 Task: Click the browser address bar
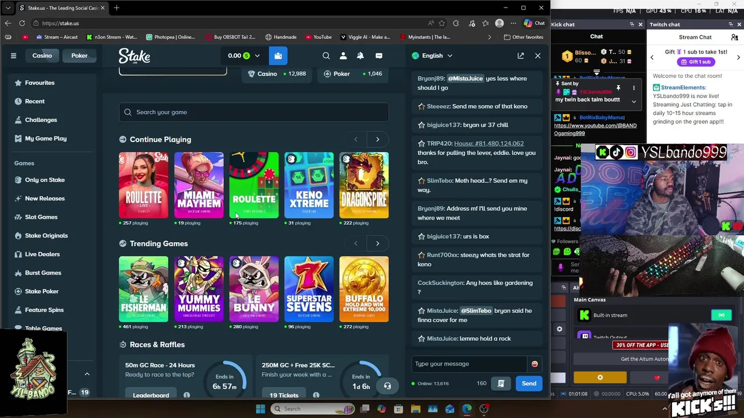click(233, 23)
